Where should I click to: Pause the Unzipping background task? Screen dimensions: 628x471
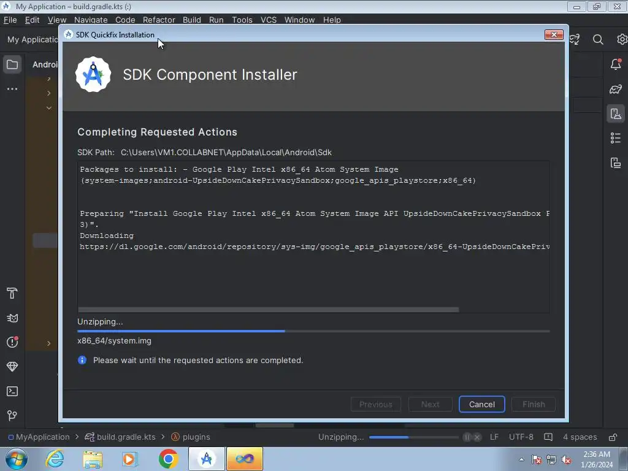(x=467, y=437)
